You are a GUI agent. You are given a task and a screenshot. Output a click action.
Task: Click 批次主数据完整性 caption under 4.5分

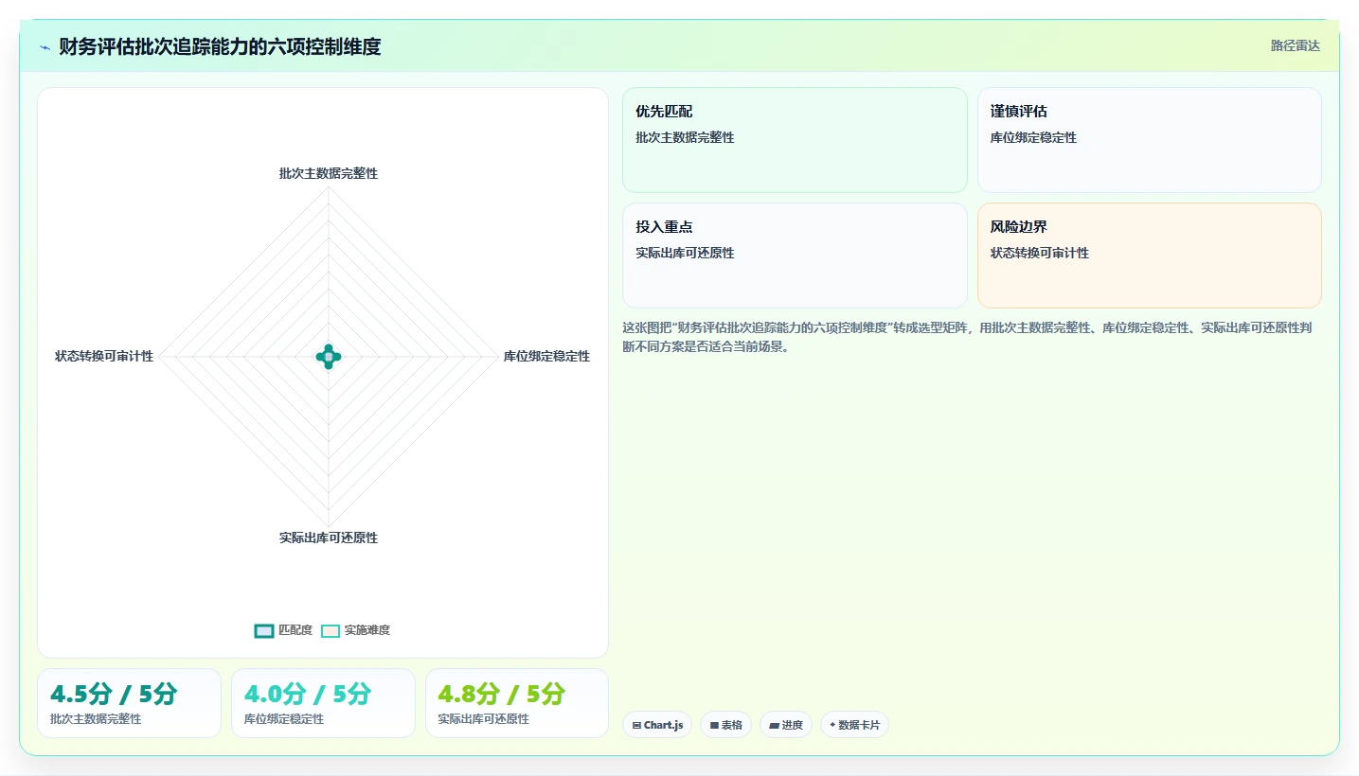(96, 719)
